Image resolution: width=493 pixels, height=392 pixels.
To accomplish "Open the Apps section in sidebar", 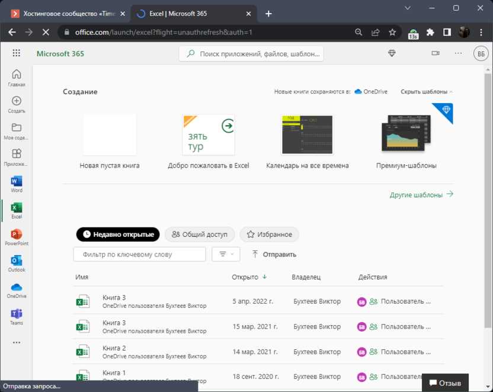I will pos(17,158).
